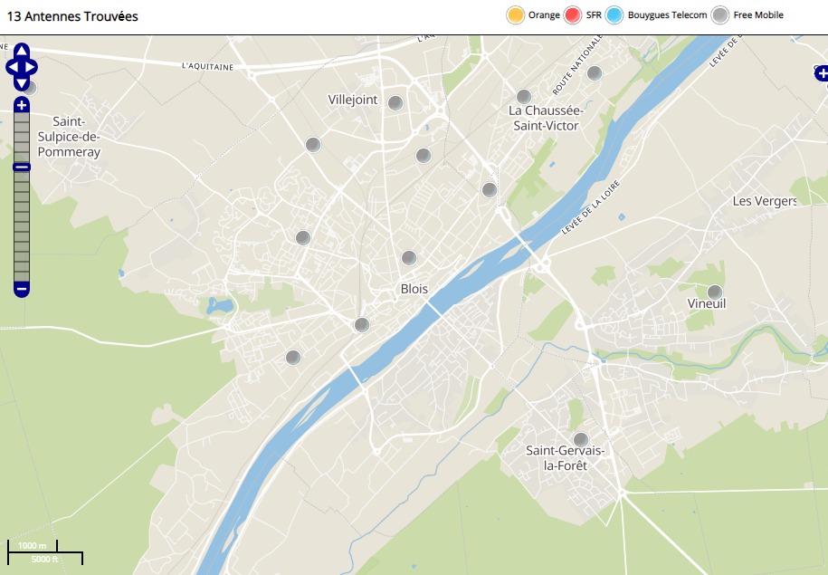Select the antenna marker above Vineuil
The image size is (828, 575).
pyautogui.click(x=715, y=292)
